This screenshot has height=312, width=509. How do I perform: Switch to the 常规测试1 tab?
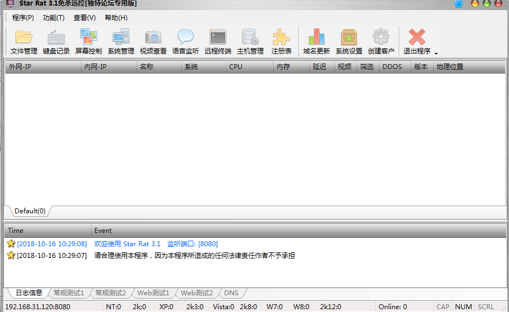tap(69, 293)
